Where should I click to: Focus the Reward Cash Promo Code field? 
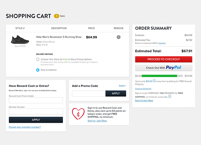36,100
